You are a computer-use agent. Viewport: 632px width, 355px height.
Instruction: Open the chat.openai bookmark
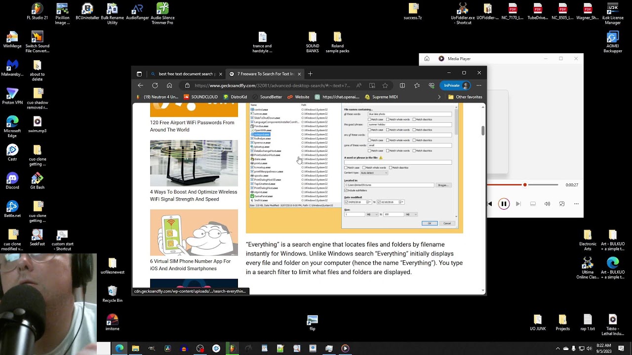[x=337, y=97]
